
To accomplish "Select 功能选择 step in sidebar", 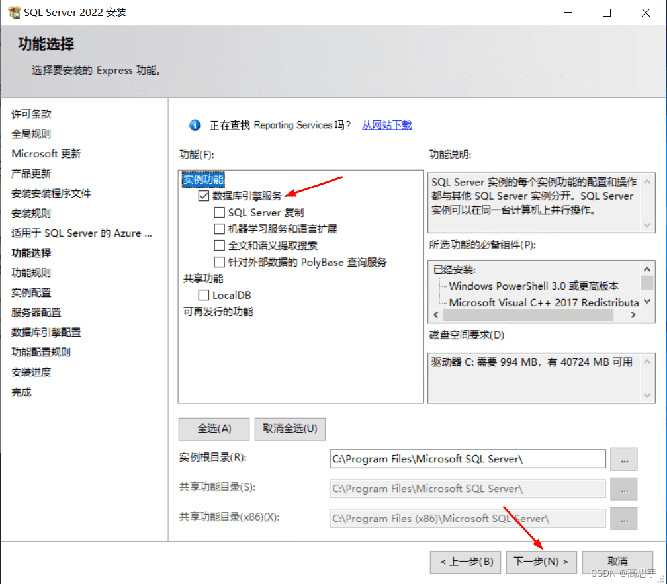I will [32, 253].
